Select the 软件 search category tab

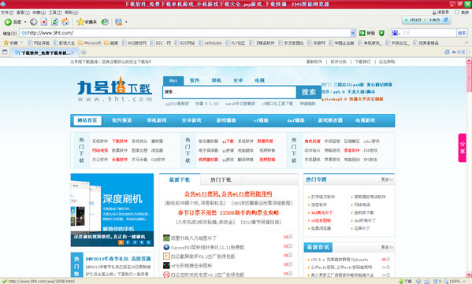[195, 80]
